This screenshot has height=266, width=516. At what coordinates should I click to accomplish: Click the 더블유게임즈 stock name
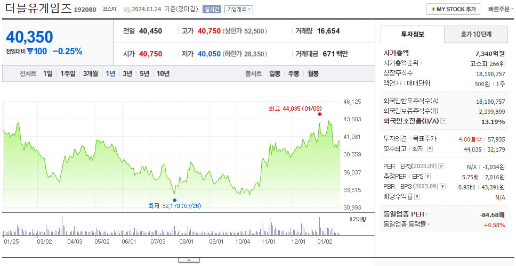coord(38,8)
